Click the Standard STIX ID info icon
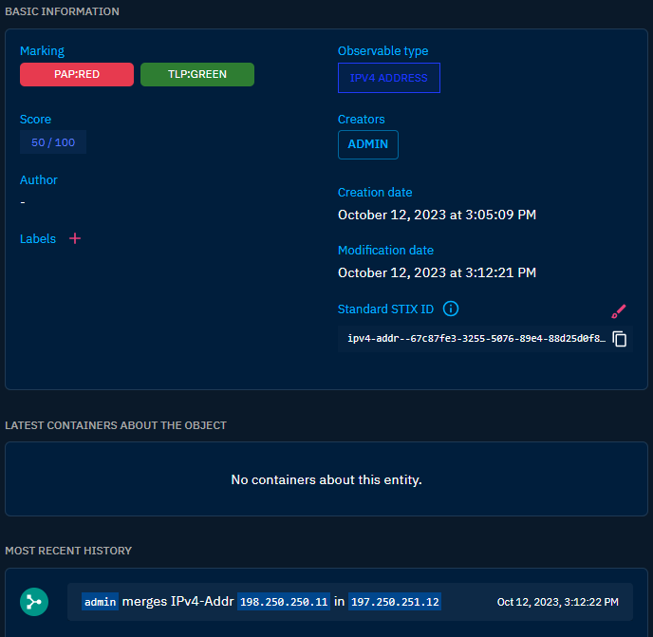Image resolution: width=653 pixels, height=637 pixels. (451, 309)
